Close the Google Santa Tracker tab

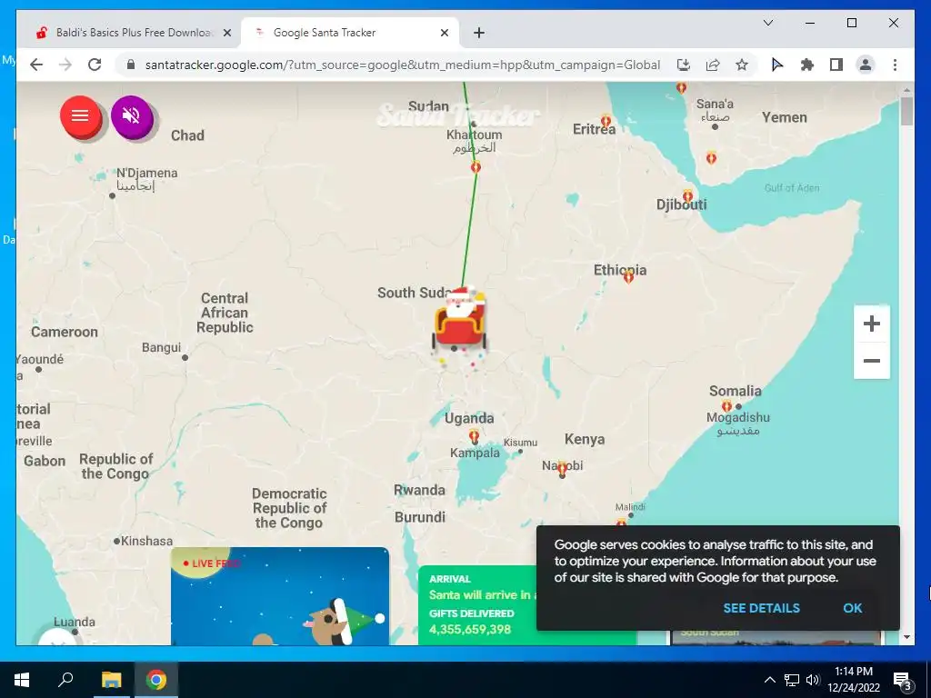(x=444, y=34)
